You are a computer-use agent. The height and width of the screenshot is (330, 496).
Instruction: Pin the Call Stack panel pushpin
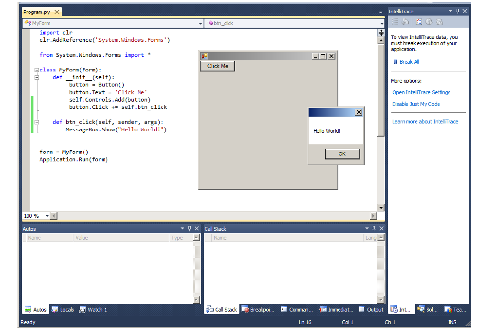[374, 228]
